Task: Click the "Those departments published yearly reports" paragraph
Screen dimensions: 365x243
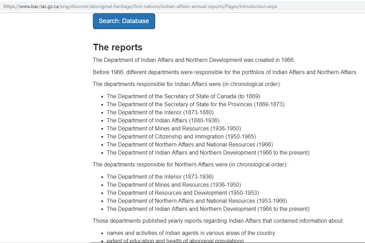Action: [x=218, y=221]
